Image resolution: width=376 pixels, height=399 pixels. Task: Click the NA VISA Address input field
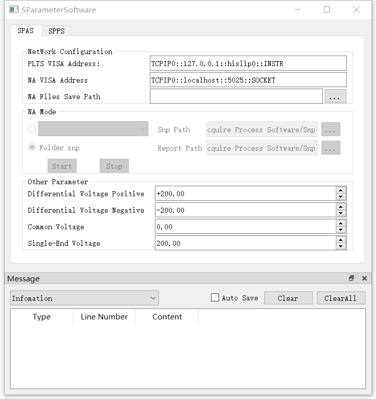[x=248, y=80]
